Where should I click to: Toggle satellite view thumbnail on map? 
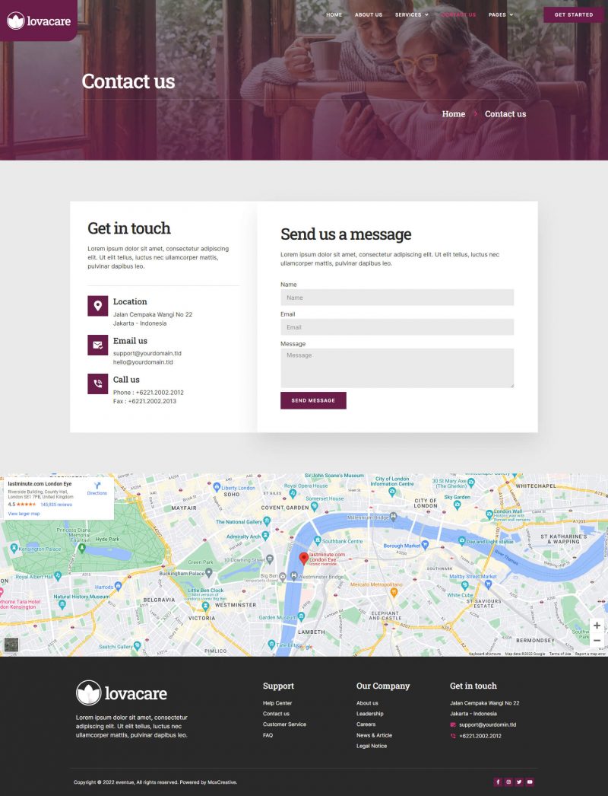point(11,645)
